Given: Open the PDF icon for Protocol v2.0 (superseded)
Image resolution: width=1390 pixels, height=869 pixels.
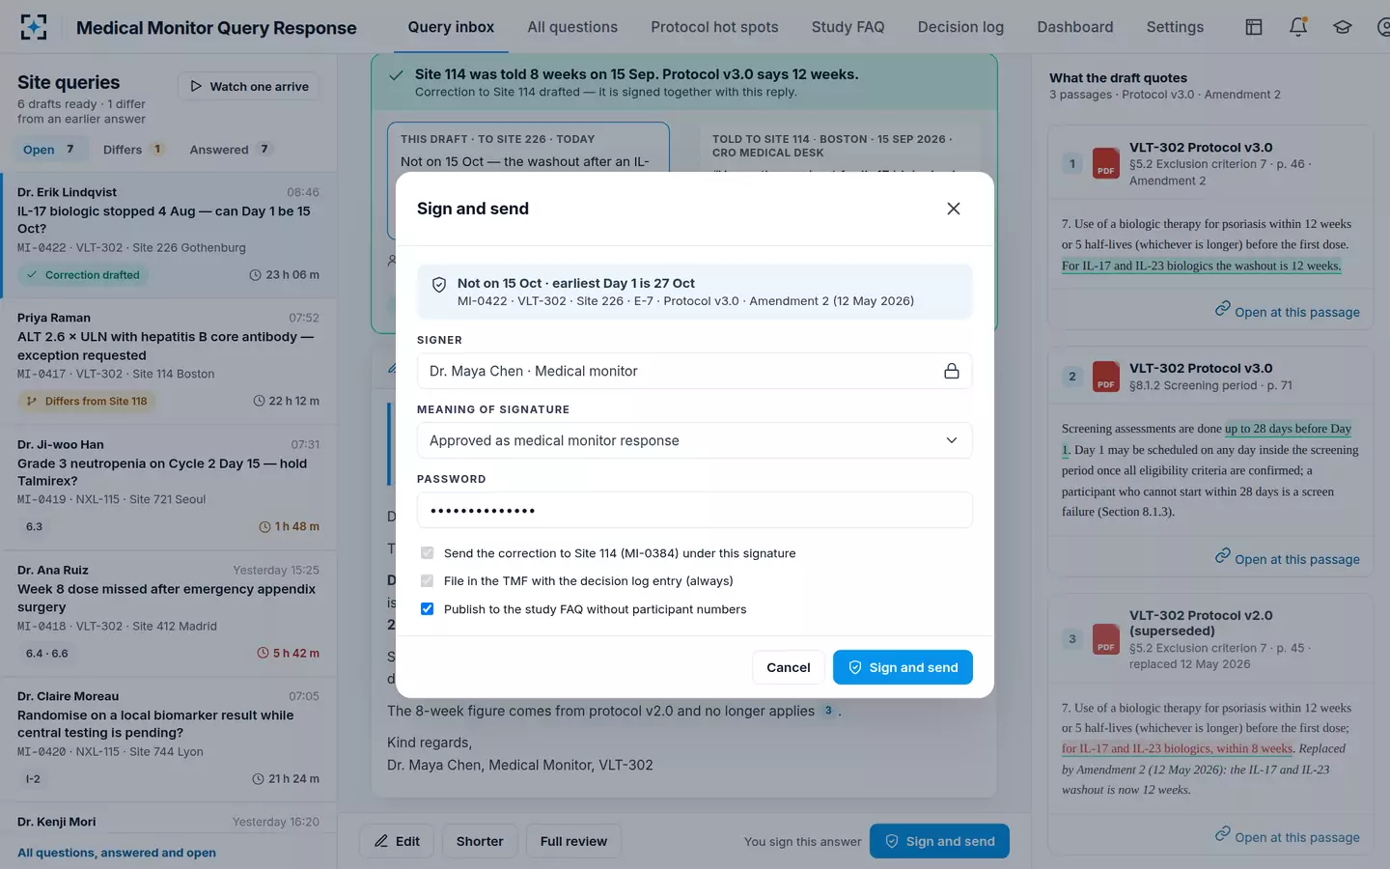Looking at the screenshot, I should click(x=1105, y=638).
